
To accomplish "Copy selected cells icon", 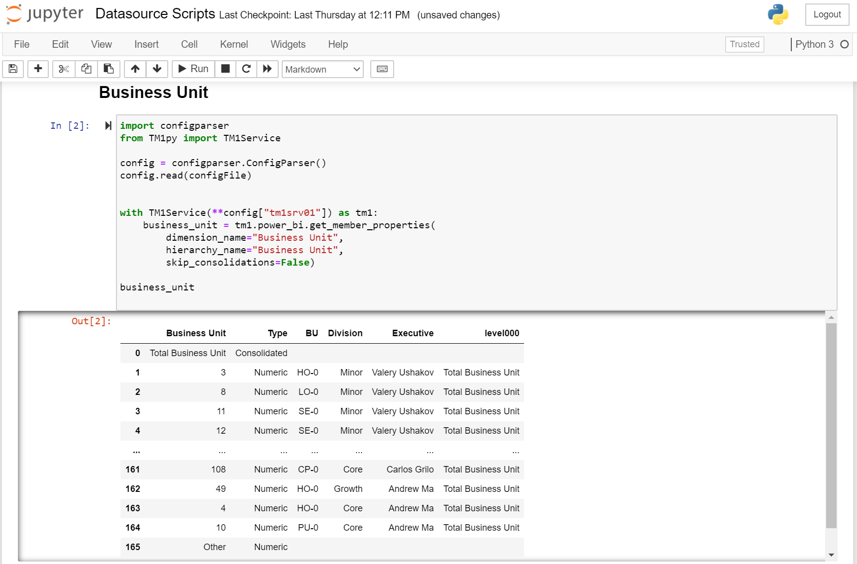I will click(x=86, y=69).
